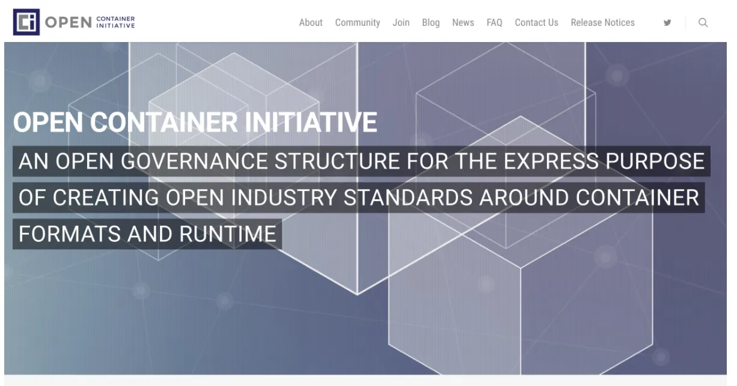Open the Twitter icon link
This screenshot has width=737, height=386.
pyautogui.click(x=667, y=23)
